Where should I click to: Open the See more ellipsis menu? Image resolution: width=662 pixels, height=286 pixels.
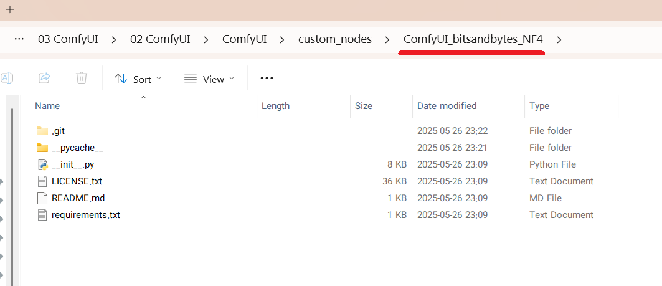pyautogui.click(x=267, y=79)
